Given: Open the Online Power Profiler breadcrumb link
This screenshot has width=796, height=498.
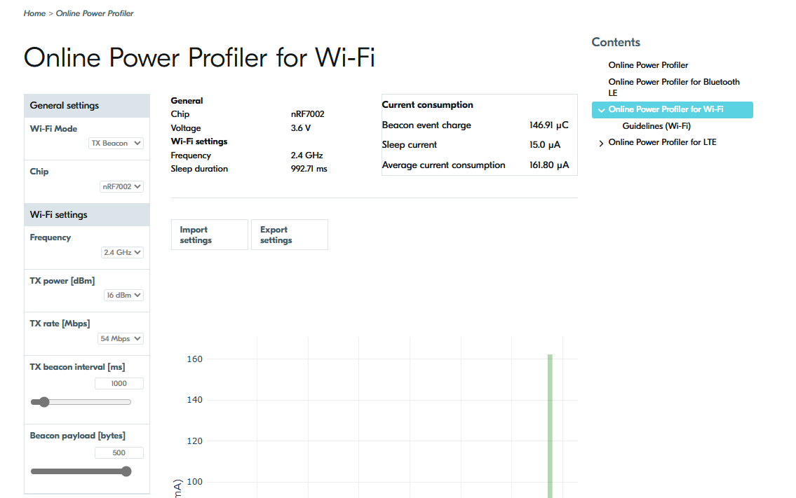Looking at the screenshot, I should [95, 13].
